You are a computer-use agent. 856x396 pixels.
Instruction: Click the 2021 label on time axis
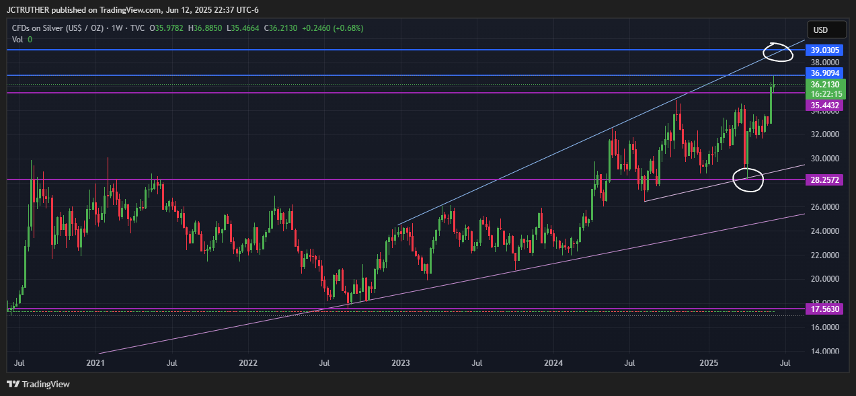[x=96, y=364]
